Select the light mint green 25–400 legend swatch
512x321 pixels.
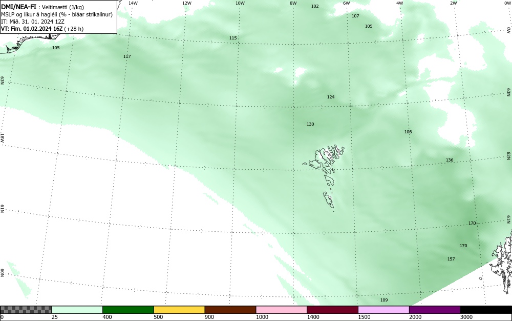coord(77,310)
